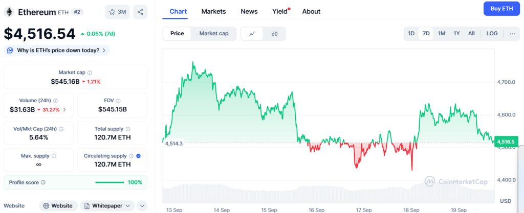Select the line chart view icon

coord(252,34)
